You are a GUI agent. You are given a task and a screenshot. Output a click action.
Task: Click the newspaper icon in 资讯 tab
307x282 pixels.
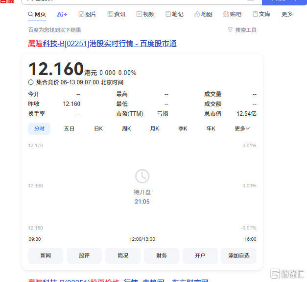pos(110,14)
